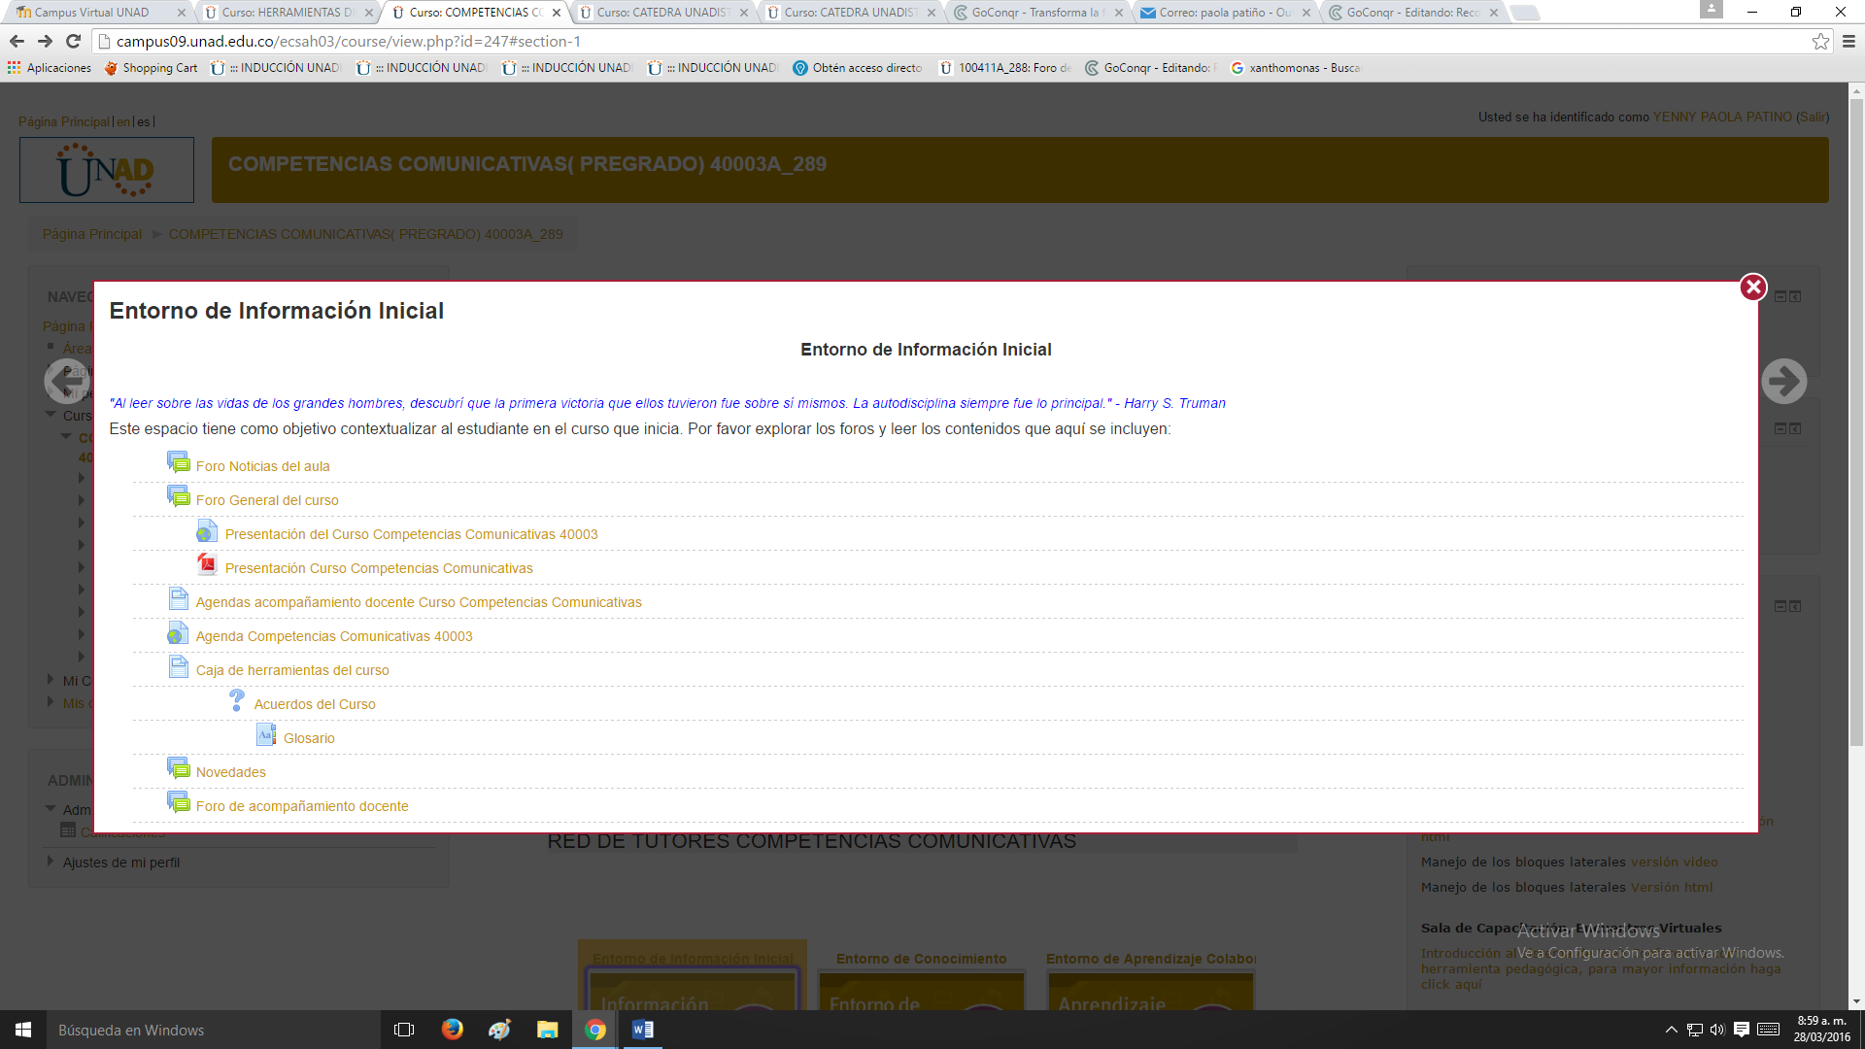Click the web icon for Agenda Competencias Comunicativas
Image resolution: width=1865 pixels, height=1049 pixels.
coord(178,633)
